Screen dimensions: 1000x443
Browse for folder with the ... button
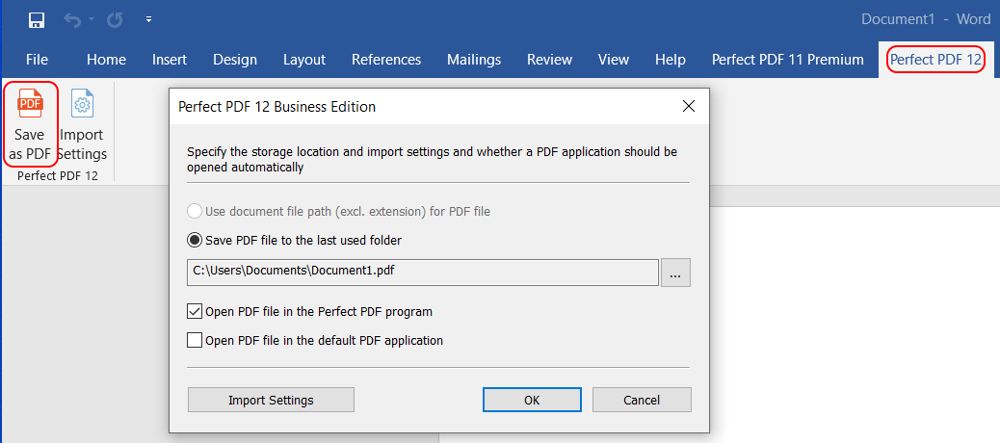(676, 273)
